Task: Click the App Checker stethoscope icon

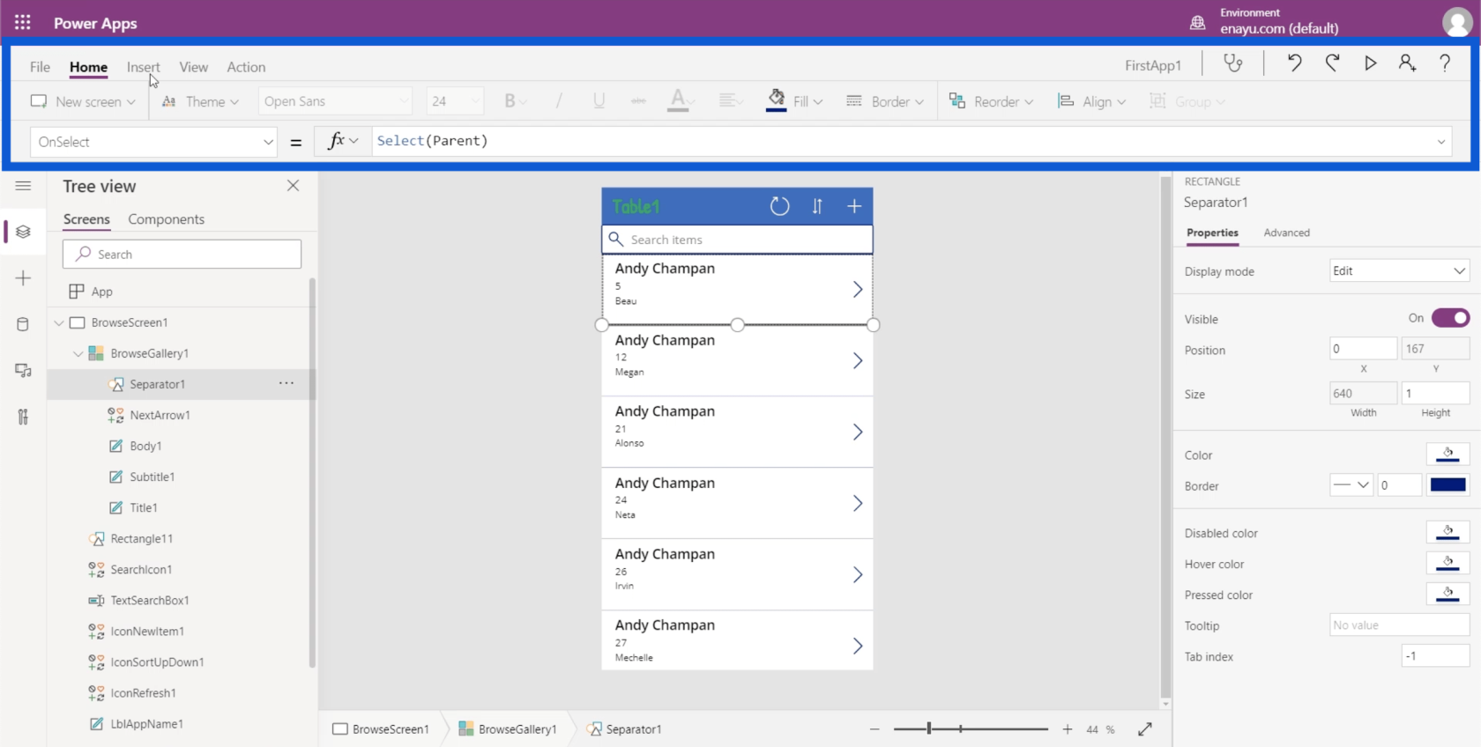Action: point(1232,63)
